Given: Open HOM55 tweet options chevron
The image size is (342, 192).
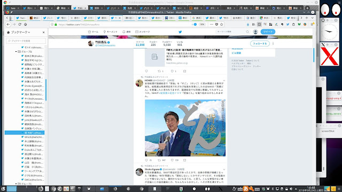Looking at the screenshot, I should 224,81.
